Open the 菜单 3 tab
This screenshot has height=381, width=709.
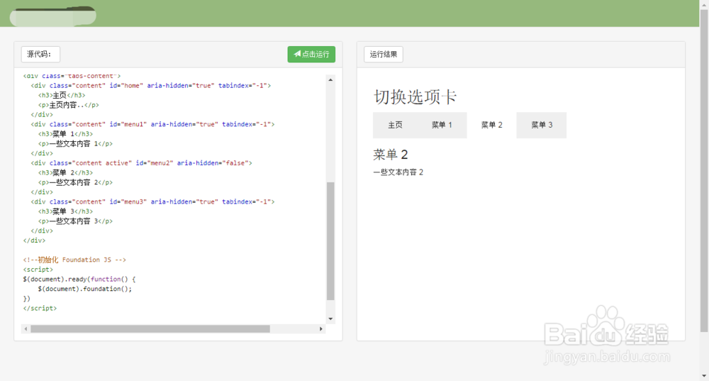pos(541,125)
